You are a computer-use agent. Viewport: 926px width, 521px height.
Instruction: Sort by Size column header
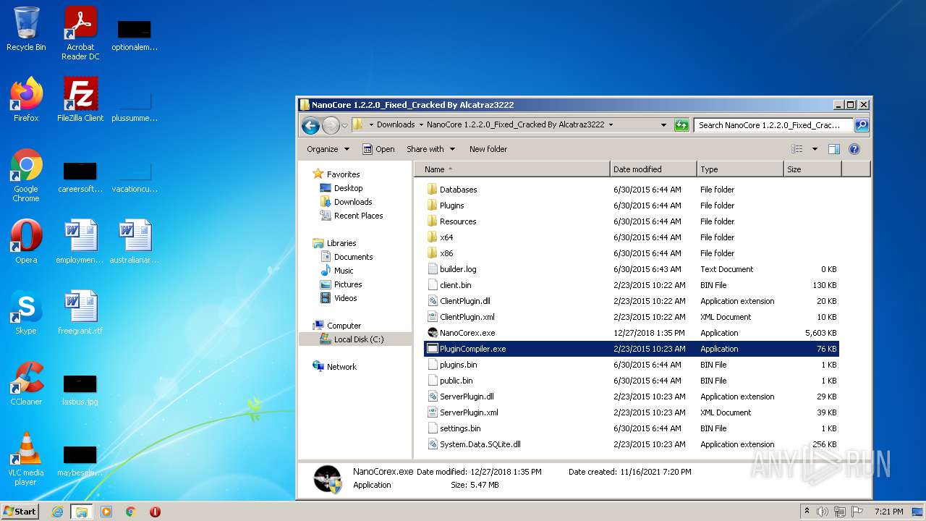(813, 169)
